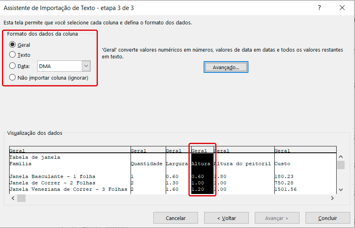This screenshot has width=355, height=228.
Task: Close the Assistente de Importação dialog
Action: 342,8
